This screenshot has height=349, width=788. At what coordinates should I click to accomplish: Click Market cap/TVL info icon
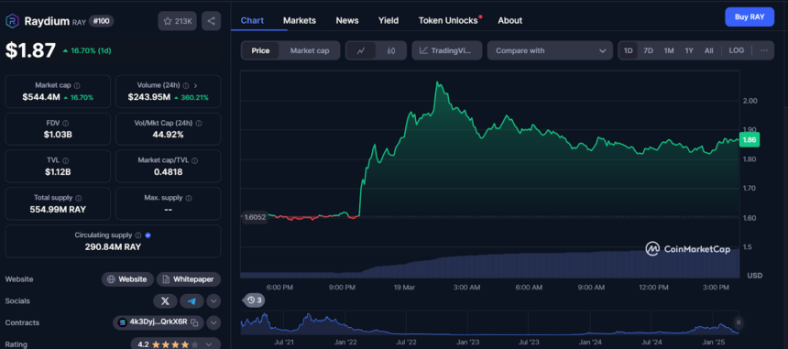[194, 160]
